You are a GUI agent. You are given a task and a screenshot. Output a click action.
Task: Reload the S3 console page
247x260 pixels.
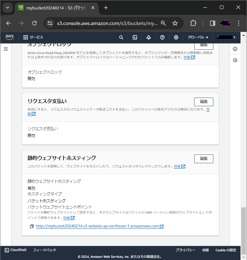coord(34,23)
